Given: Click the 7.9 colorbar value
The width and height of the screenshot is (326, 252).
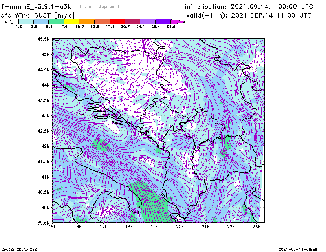Looking at the screenshot, I should (x=64, y=27).
